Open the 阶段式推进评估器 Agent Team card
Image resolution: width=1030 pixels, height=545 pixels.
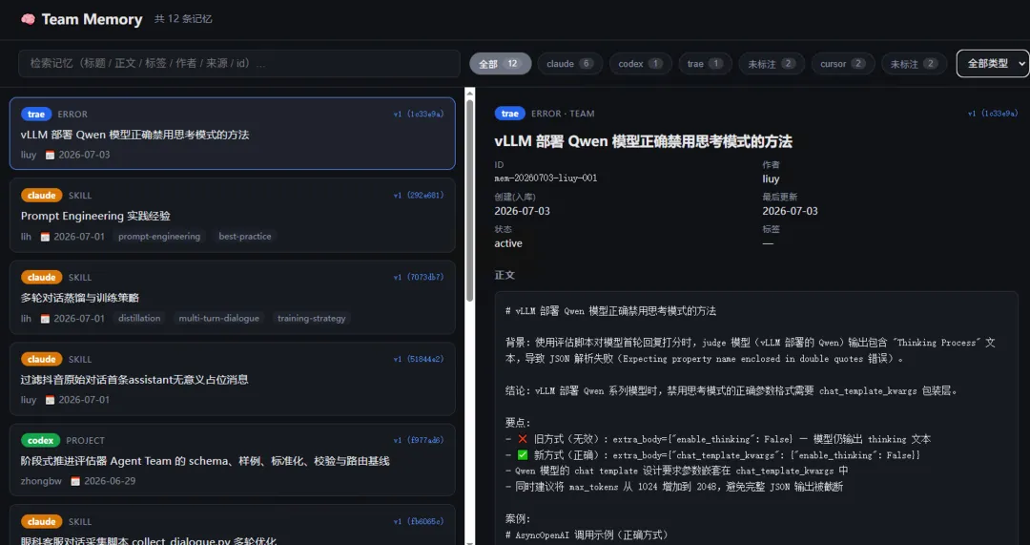pyautogui.click(x=232, y=460)
